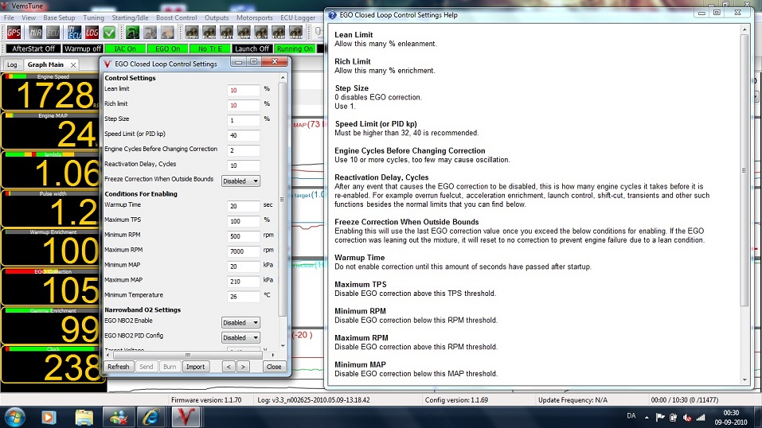Click the help icon in Help window title
The image size is (762, 428).
click(332, 15)
